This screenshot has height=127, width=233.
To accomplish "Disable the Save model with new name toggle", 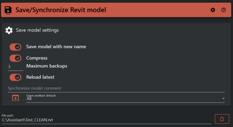I will tap(15, 47).
